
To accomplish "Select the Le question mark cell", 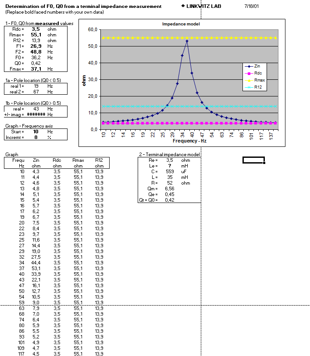I will coord(169,166).
